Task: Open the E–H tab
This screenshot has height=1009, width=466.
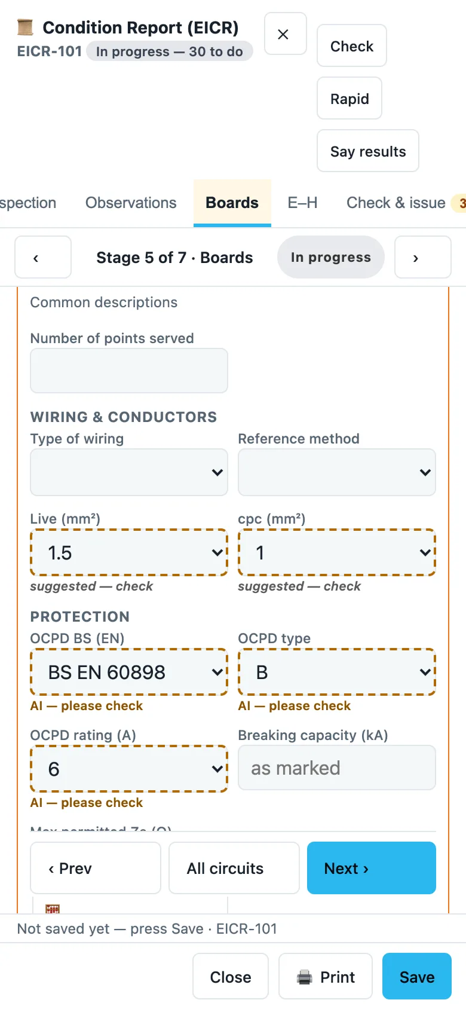Action: (x=302, y=203)
